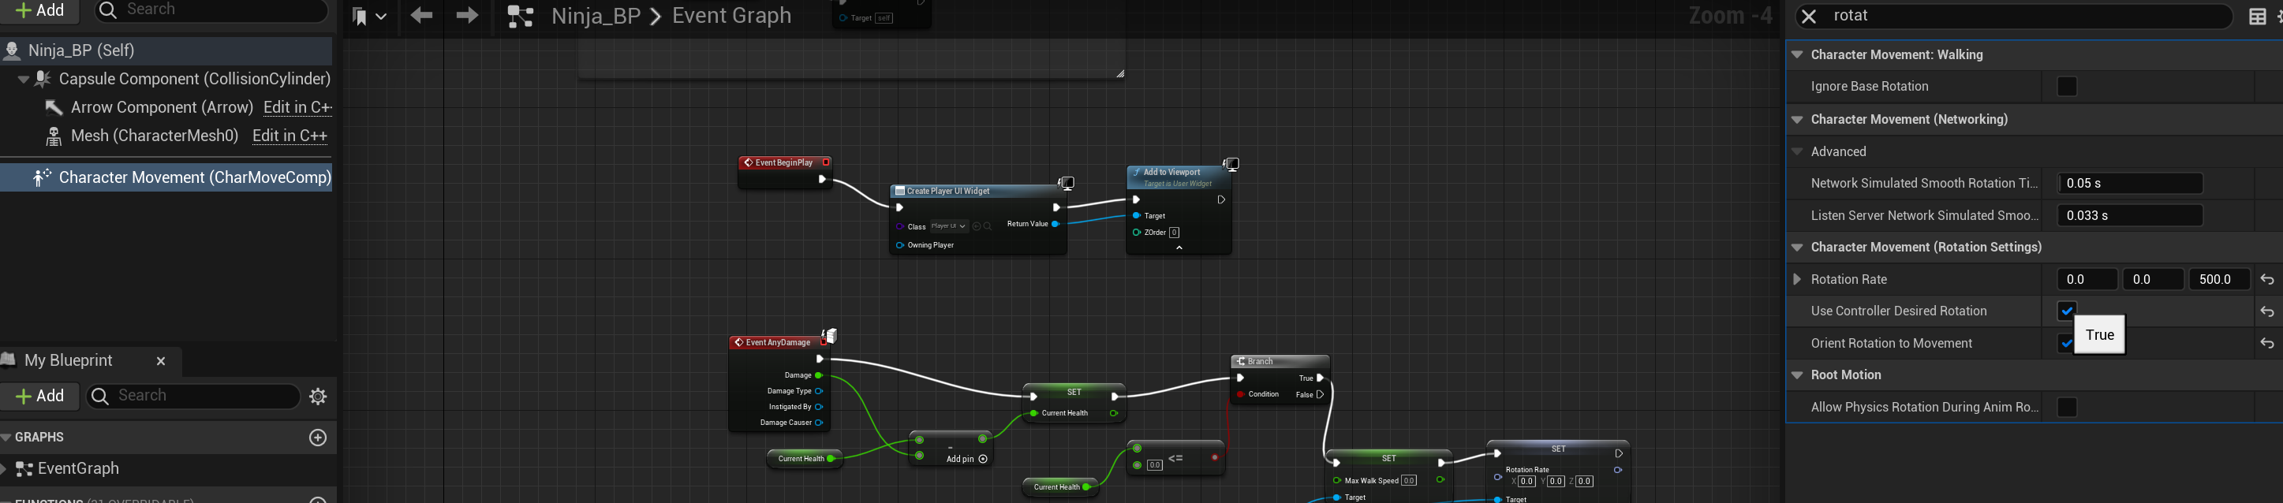Click Ninja_BP in the breadcrumb
2283x503 pixels.
(x=596, y=16)
